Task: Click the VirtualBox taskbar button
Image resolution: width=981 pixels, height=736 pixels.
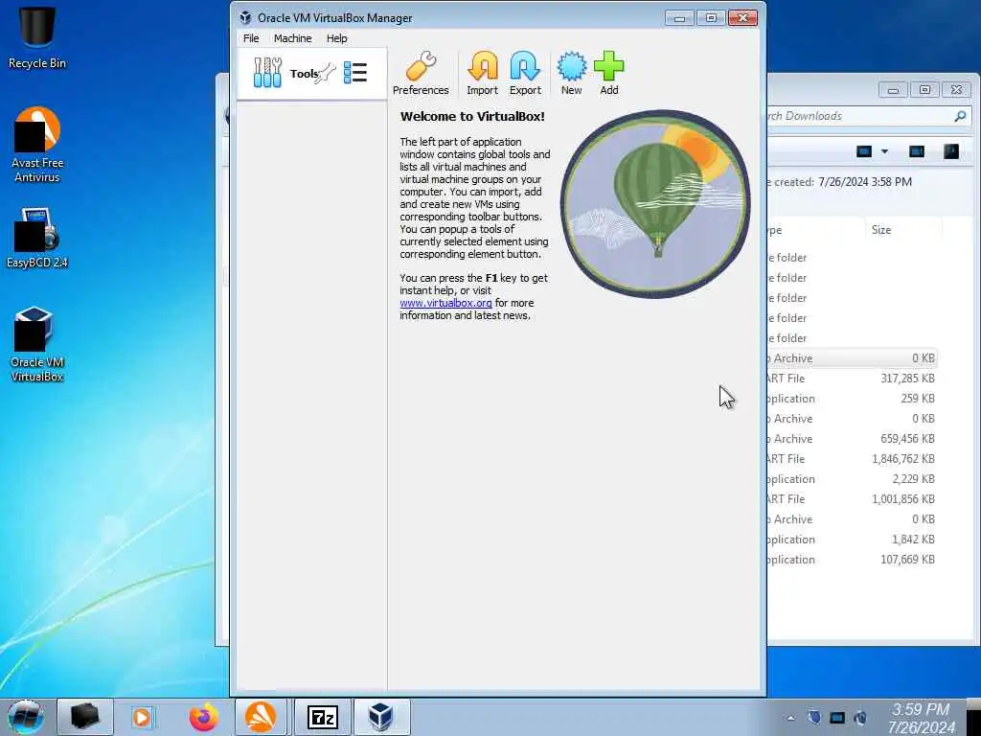Action: pos(381,717)
